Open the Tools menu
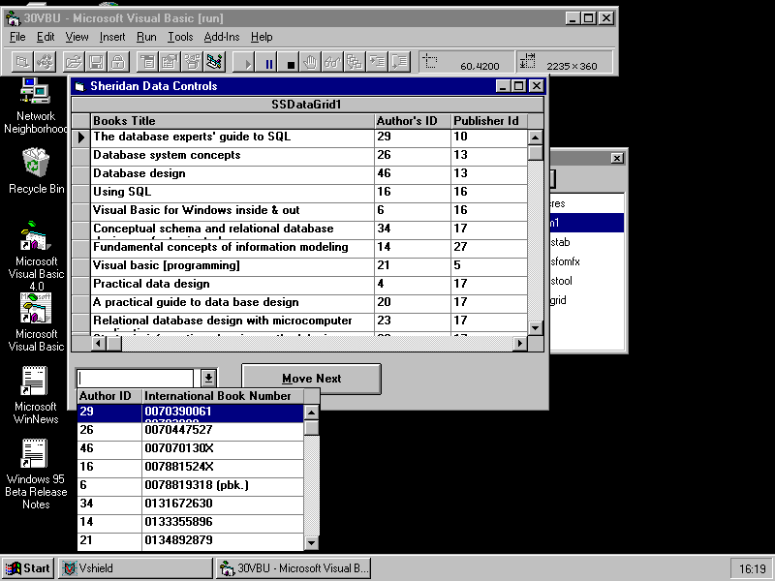 click(180, 37)
